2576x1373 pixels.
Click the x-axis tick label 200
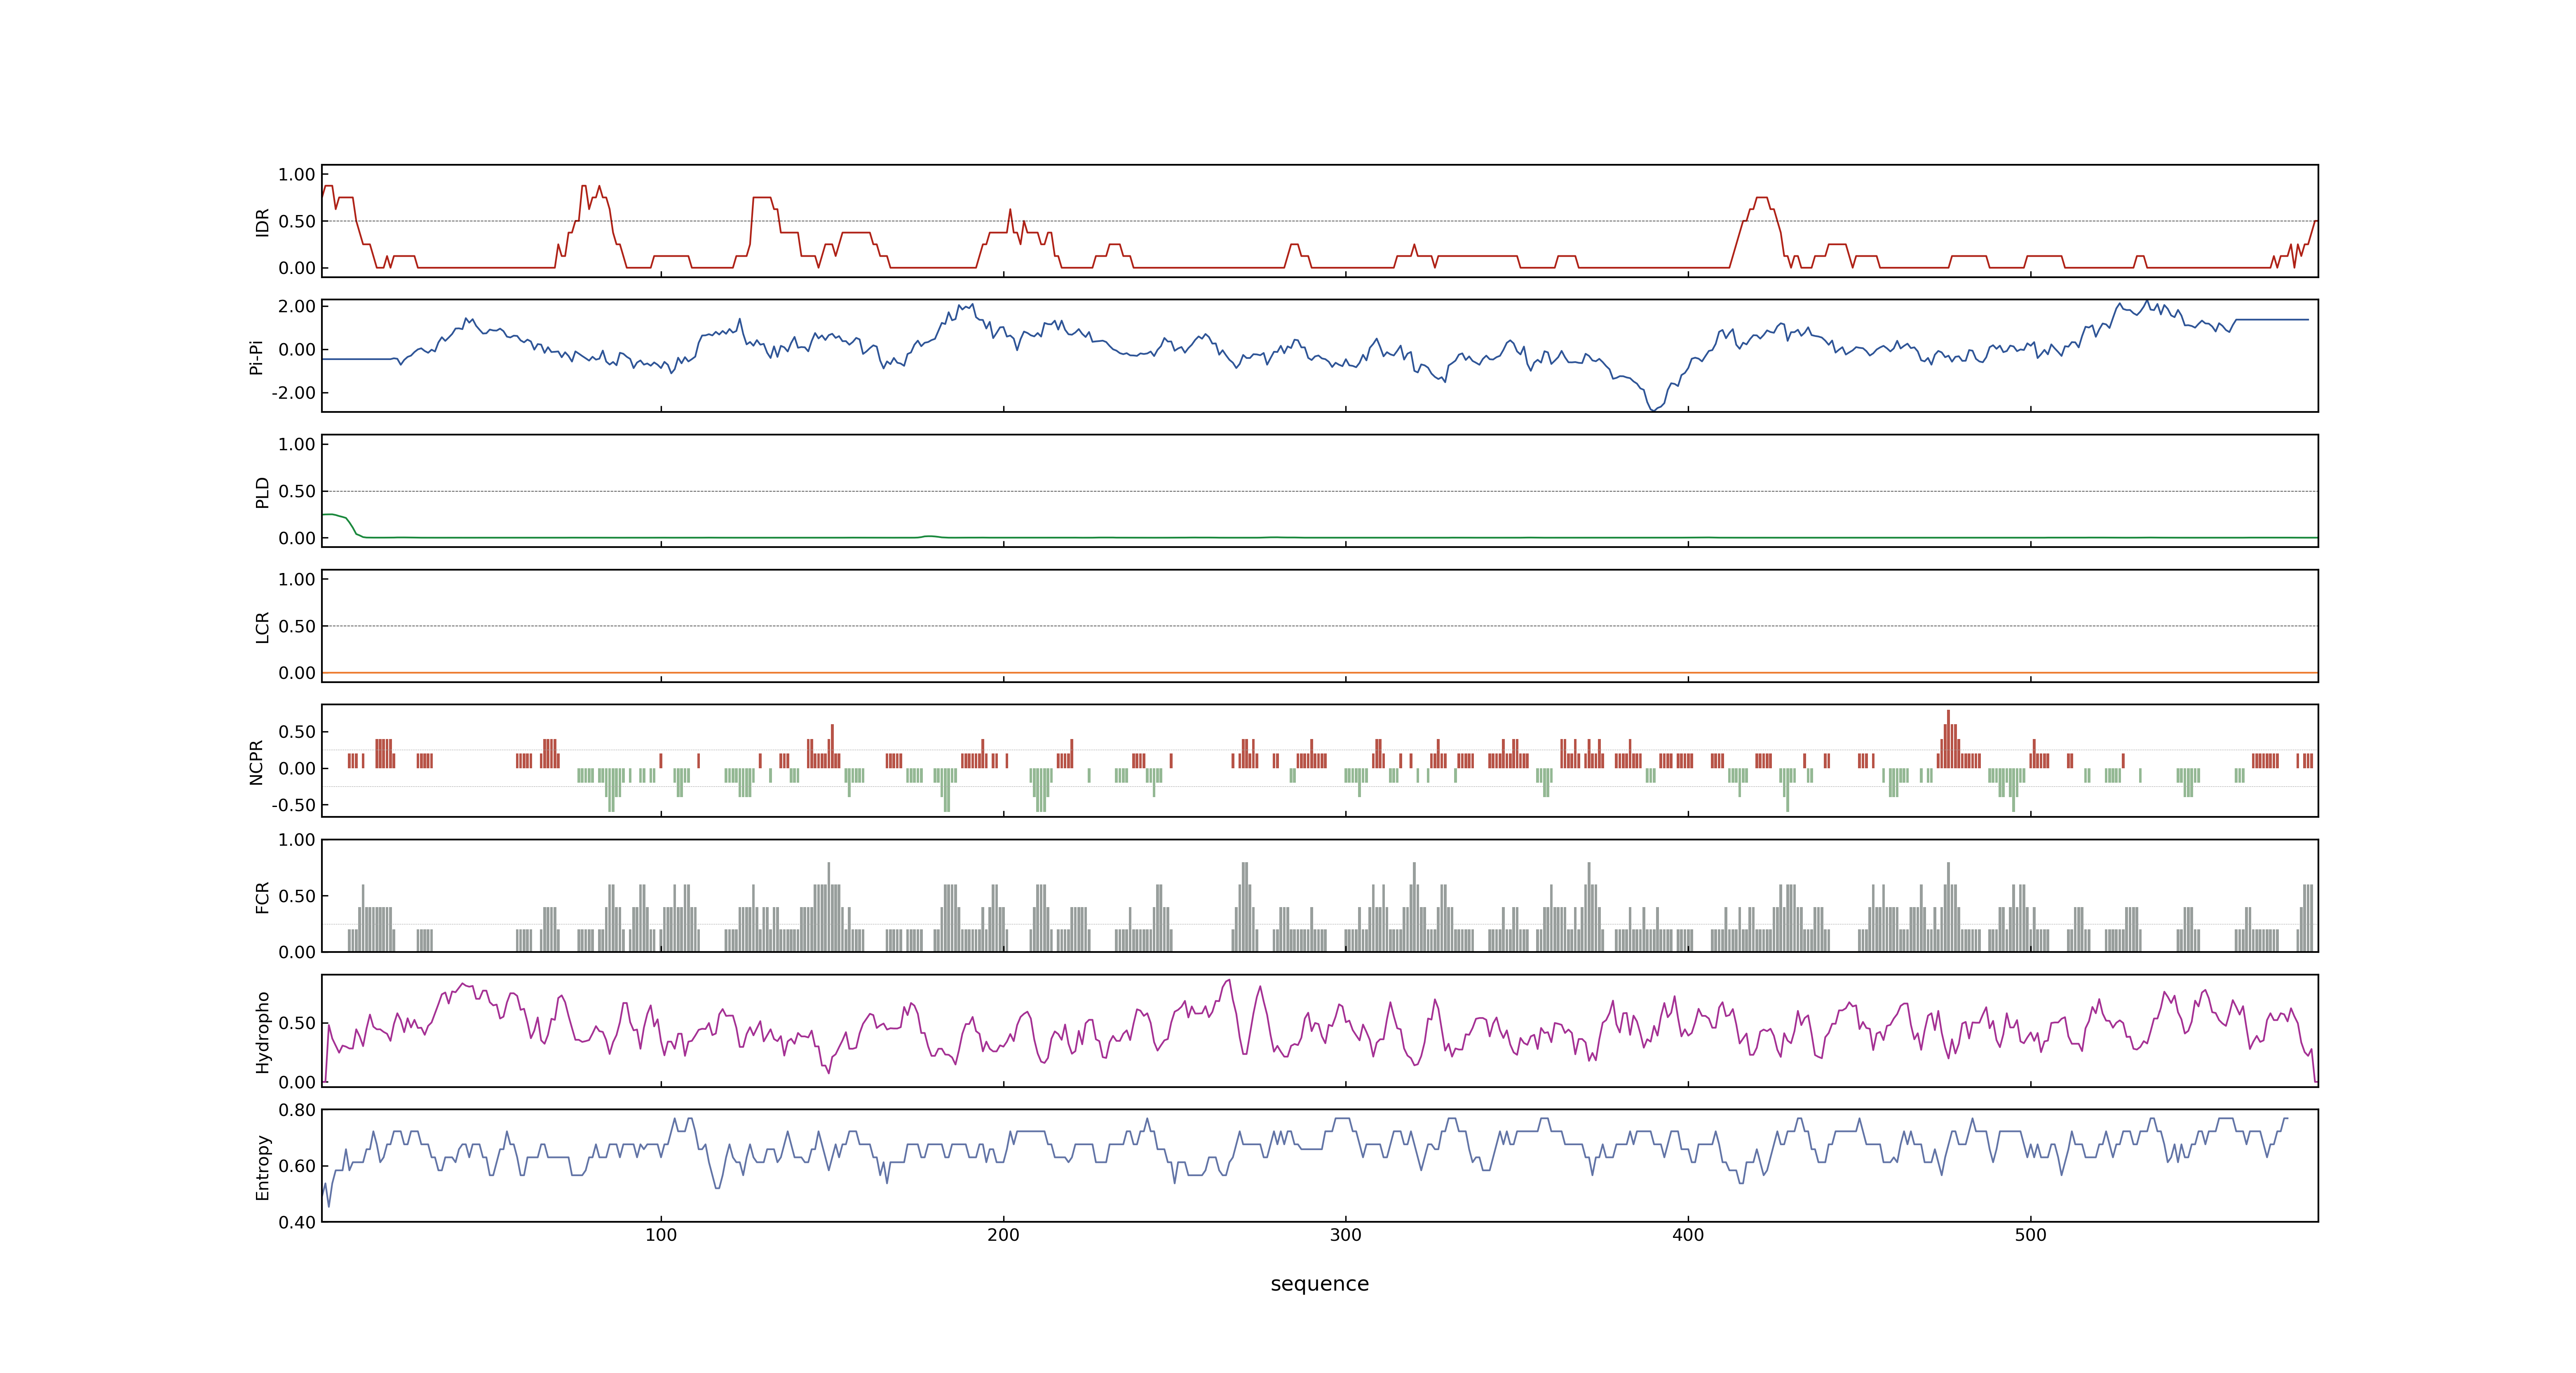pyautogui.click(x=1003, y=1235)
